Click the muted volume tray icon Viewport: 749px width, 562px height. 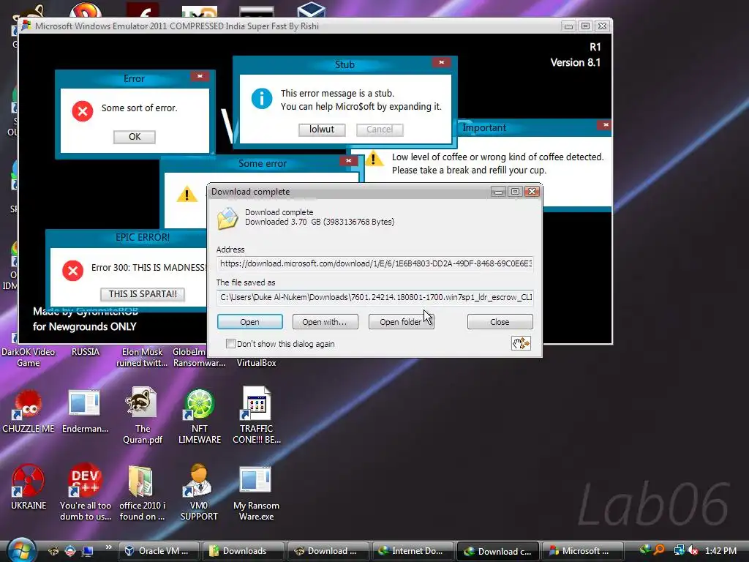coord(693,550)
